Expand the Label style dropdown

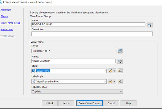click(105, 81)
